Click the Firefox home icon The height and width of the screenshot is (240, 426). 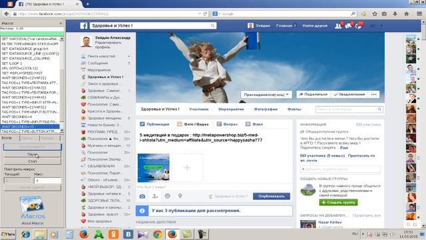(407, 13)
